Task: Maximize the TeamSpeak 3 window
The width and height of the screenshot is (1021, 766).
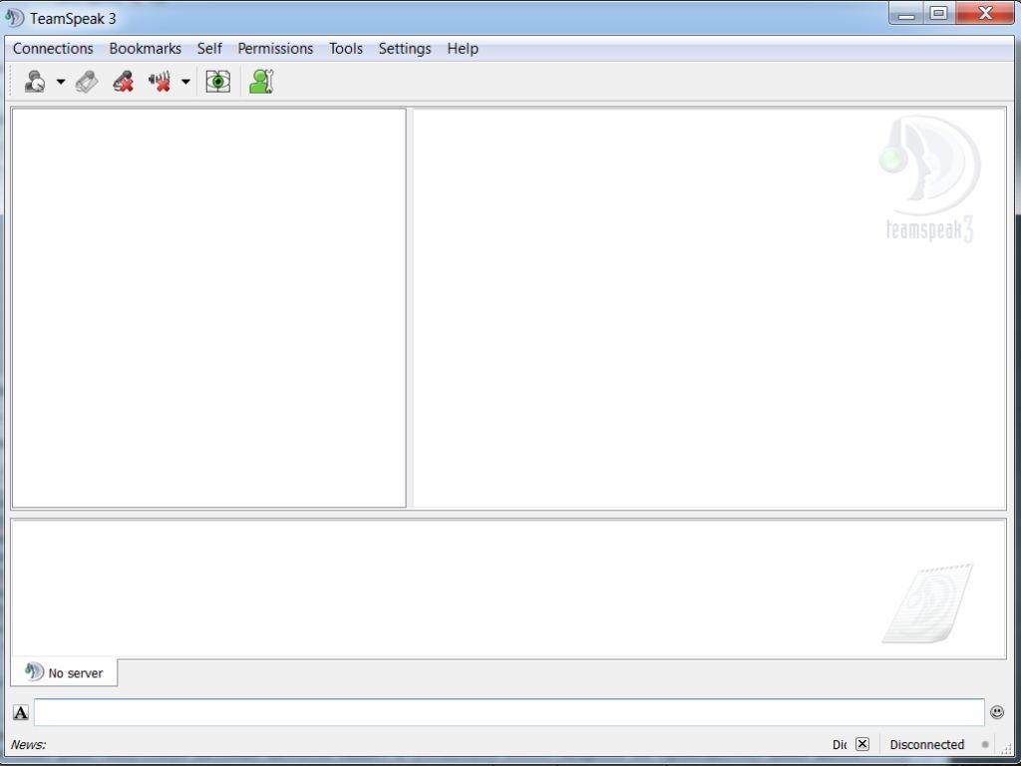Action: point(938,14)
